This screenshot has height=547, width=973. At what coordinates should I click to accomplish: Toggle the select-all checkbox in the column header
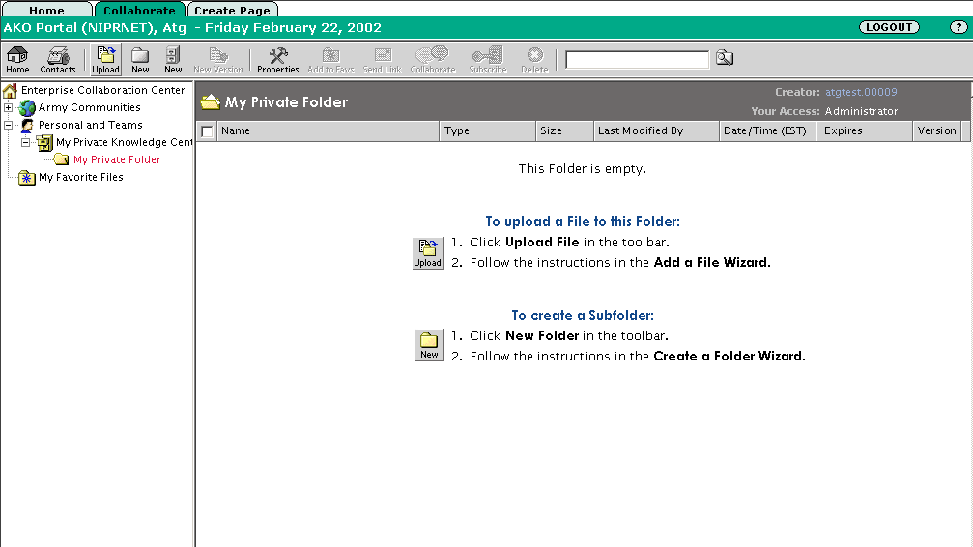pyautogui.click(x=207, y=131)
